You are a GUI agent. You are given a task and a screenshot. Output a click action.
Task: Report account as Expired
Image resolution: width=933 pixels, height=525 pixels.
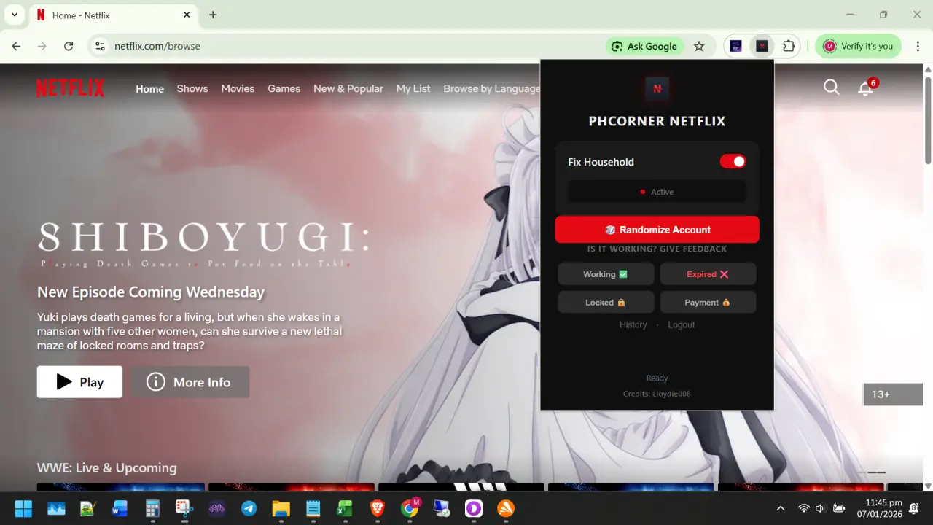click(x=708, y=274)
